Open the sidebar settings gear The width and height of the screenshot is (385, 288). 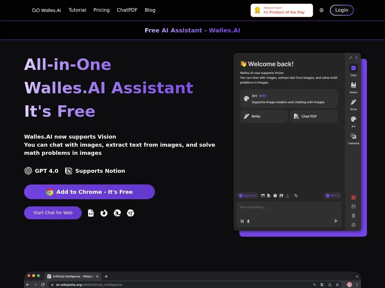tap(353, 225)
